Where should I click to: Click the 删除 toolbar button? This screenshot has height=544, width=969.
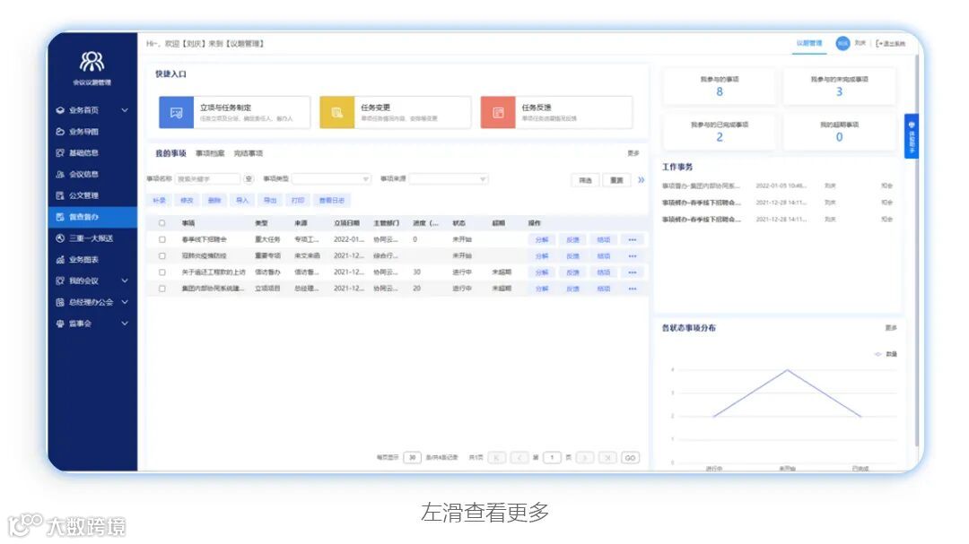(x=214, y=201)
